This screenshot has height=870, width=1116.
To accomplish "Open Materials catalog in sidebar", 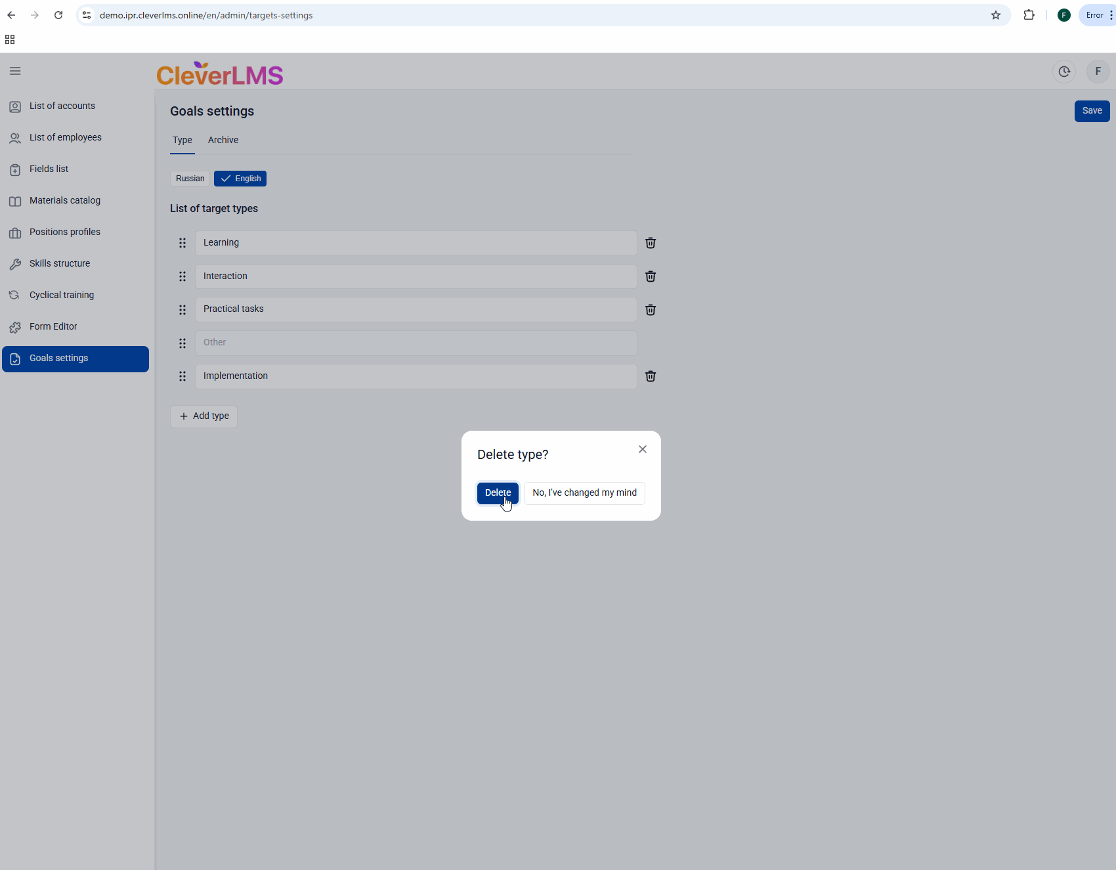I will pos(75,201).
